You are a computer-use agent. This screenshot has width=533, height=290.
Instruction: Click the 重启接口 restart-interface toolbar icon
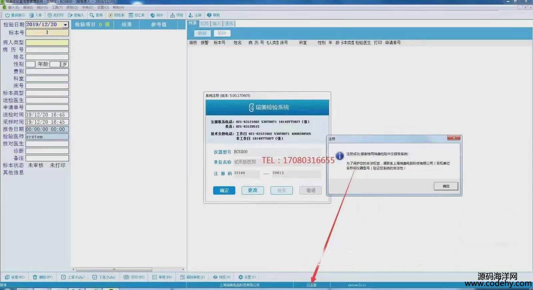pyautogui.click(x=8, y=15)
